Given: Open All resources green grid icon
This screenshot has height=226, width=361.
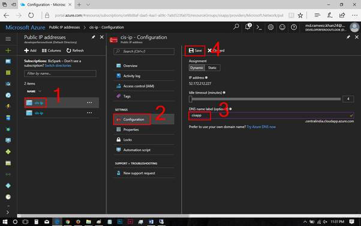Looking at the screenshot, I should tap(8, 73).
